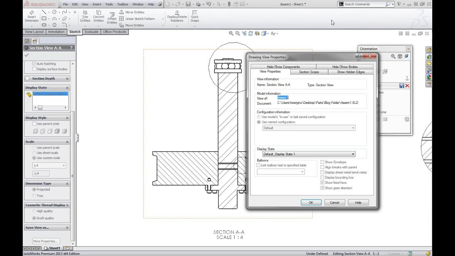455x256 pixels.
Task: Click the More Properties button
Action: [46, 241]
